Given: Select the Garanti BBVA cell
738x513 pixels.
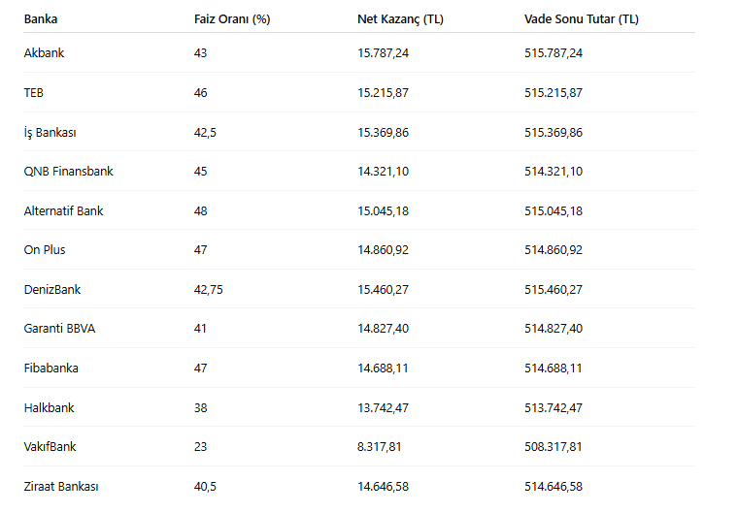Looking at the screenshot, I should tap(59, 329).
